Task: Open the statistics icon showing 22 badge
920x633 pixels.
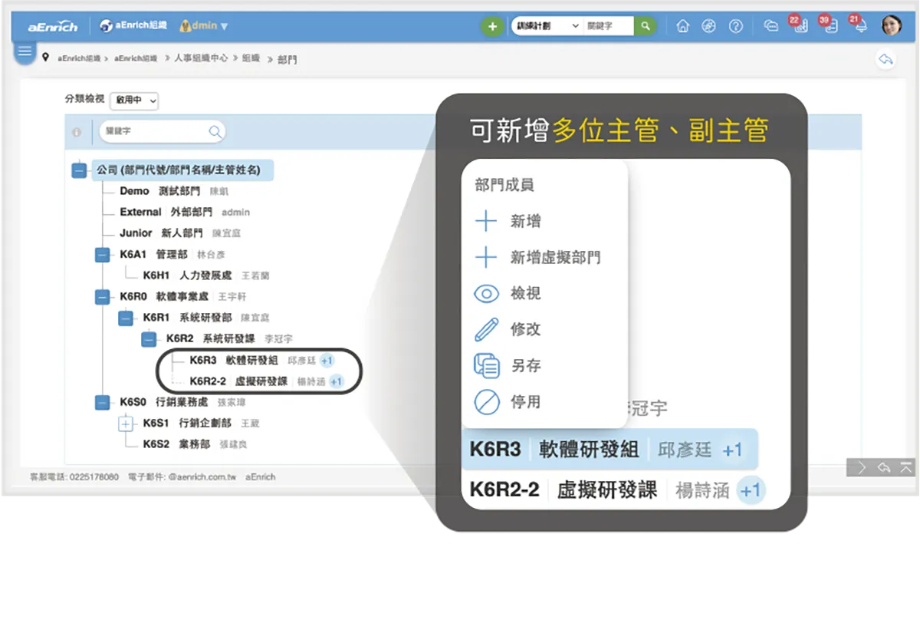Action: click(x=802, y=27)
